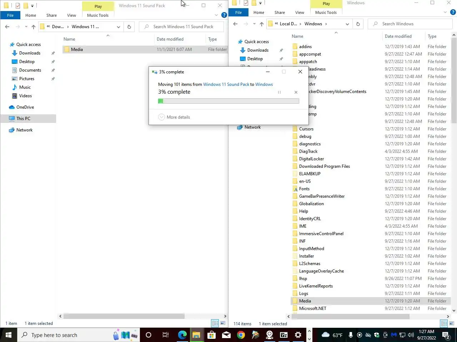Pause the file move operation

279,92
